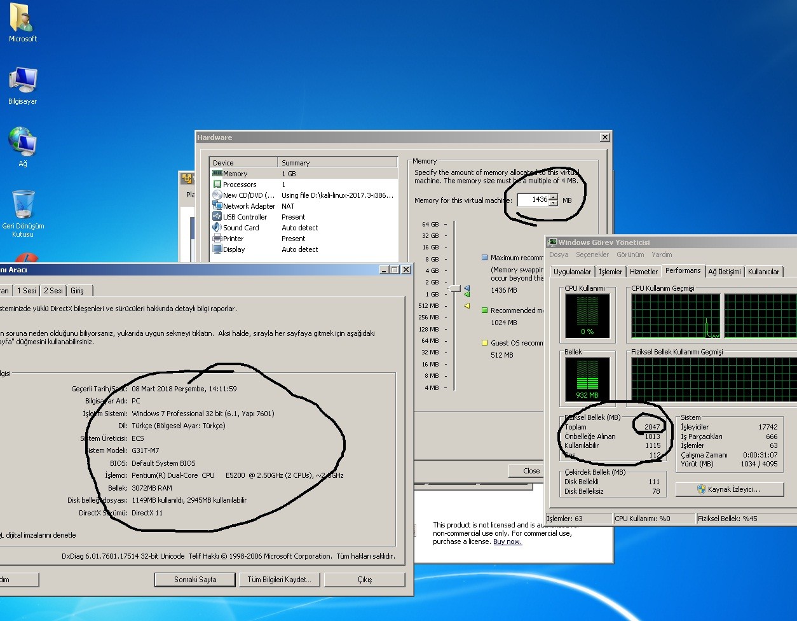This screenshot has height=621, width=797.
Task: Maximize the DxDiag window
Action: coord(395,270)
